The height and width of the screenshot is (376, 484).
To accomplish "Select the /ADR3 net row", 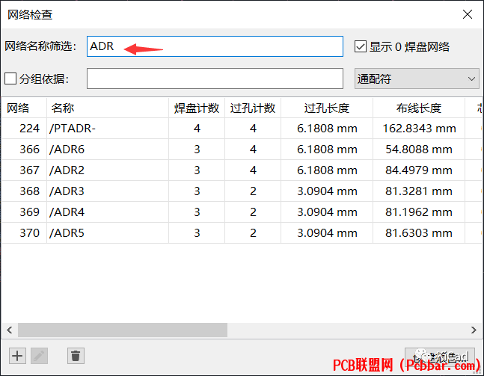I will point(242,191).
